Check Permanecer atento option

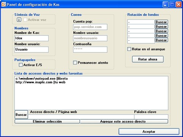pos(75,62)
